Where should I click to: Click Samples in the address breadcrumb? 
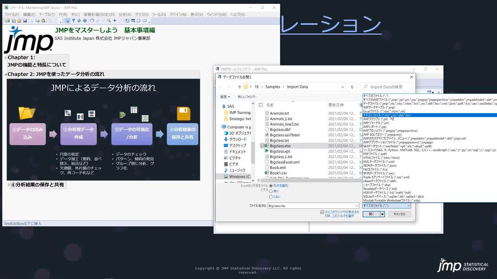(x=273, y=87)
